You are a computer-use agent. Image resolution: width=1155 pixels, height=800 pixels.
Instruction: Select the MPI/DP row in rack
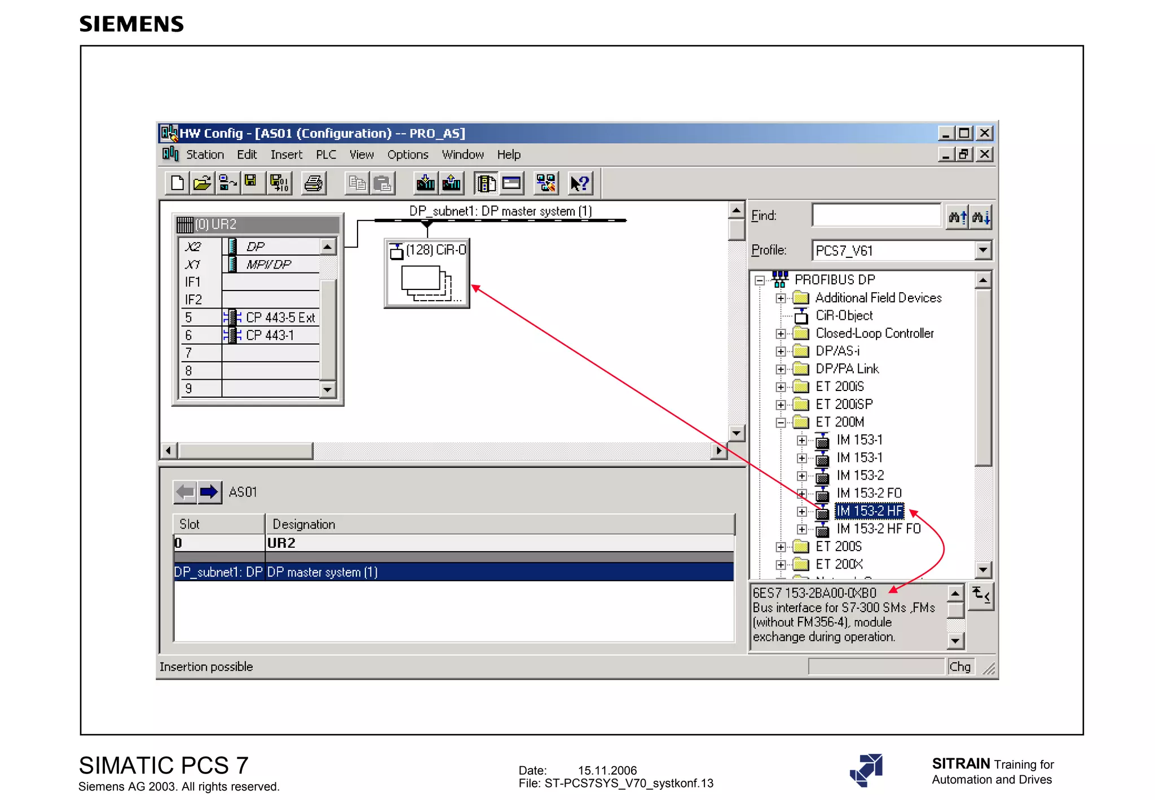(x=271, y=265)
